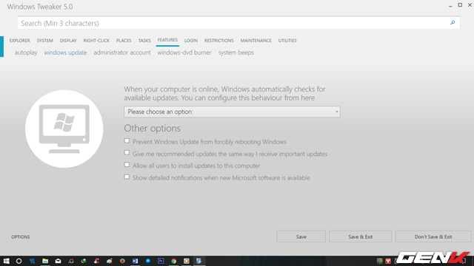Select the FEATURES tab
Screen dimensions: 474x266
[167, 40]
